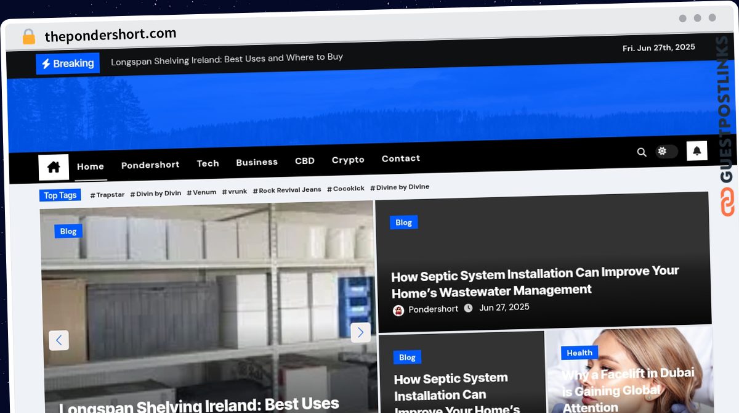The height and width of the screenshot is (413, 739).
Task: Toggle dark mode switch
Action: click(666, 152)
